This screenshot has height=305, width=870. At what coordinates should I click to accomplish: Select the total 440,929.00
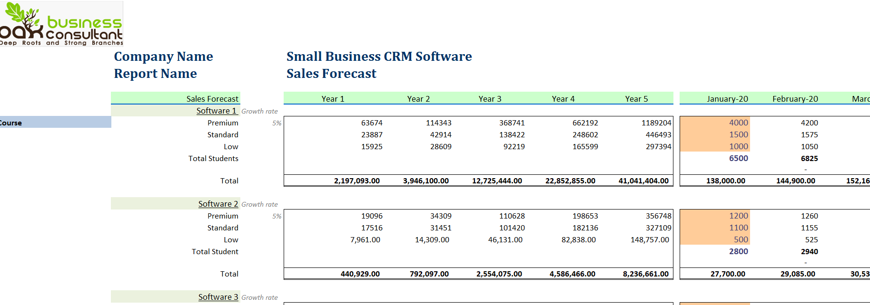click(360, 274)
